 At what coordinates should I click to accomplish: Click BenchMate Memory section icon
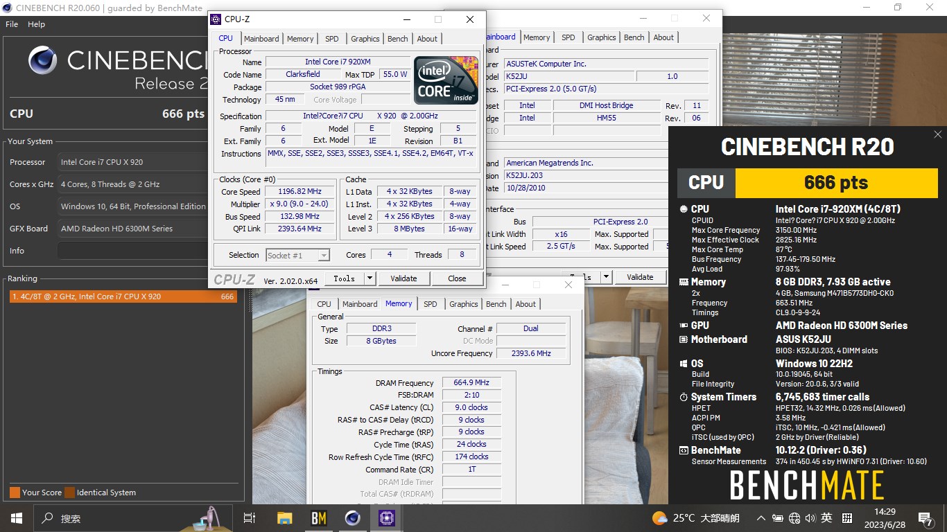click(x=682, y=283)
